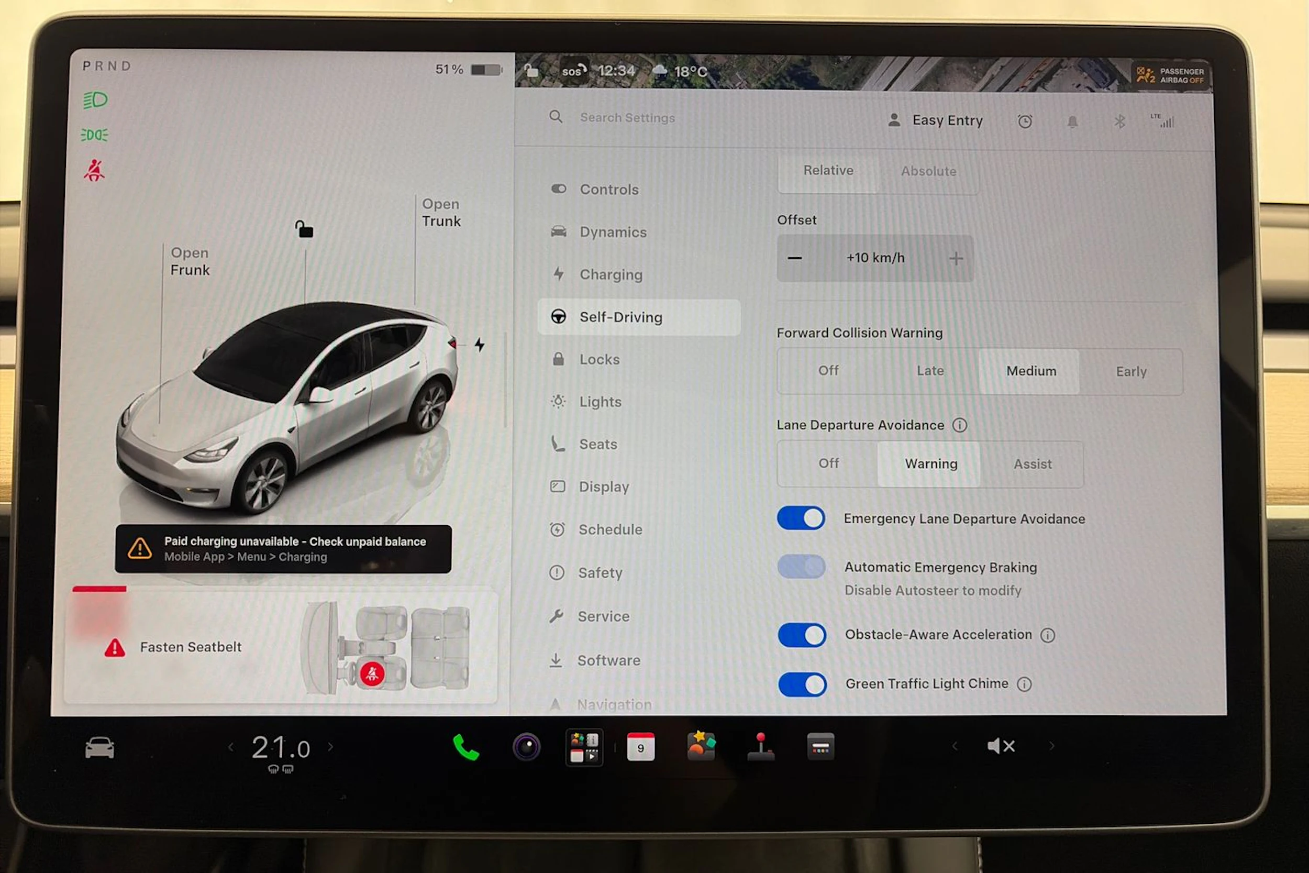Tap the paid charging unavailable alert

pos(283,549)
